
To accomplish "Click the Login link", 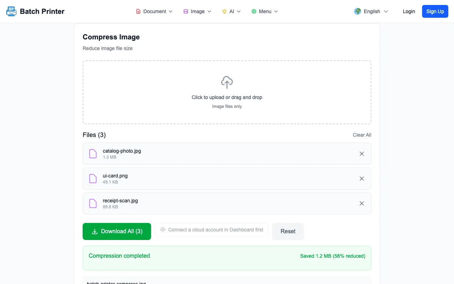I will click(x=409, y=11).
